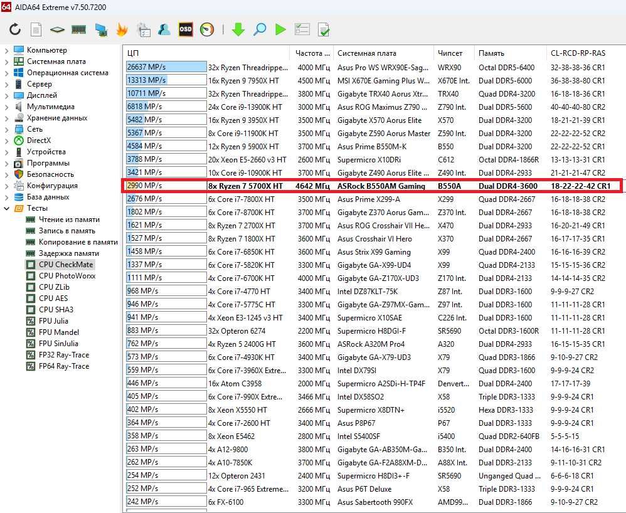Start the flame stability test icon

[x=122, y=29]
